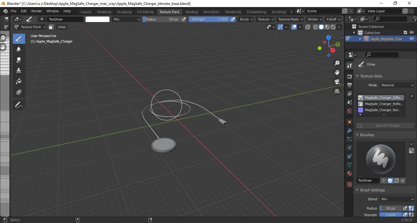Expand Apple_MagSafe_Char object in outliner
Image resolution: width=417 pixels, height=223 pixels.
[360, 39]
